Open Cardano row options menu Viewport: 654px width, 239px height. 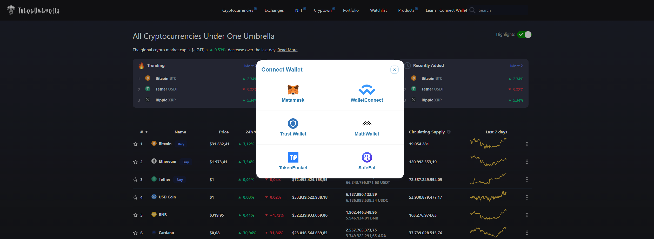point(527,233)
